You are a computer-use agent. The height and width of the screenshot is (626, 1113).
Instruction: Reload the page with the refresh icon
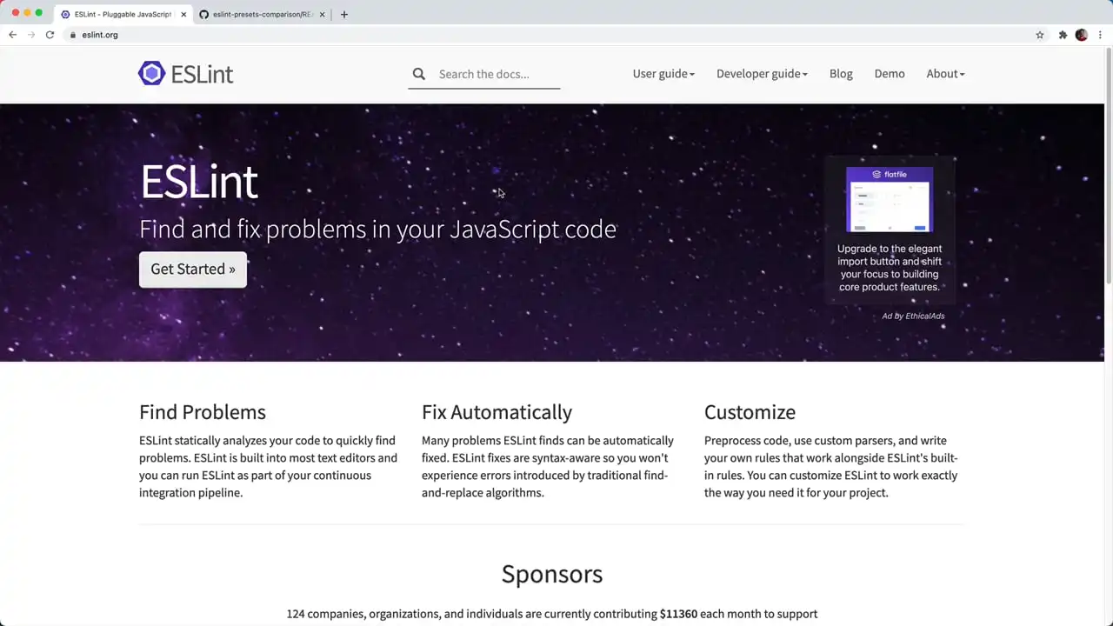click(50, 35)
